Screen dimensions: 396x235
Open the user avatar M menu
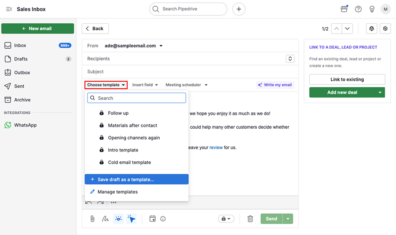[x=385, y=9]
